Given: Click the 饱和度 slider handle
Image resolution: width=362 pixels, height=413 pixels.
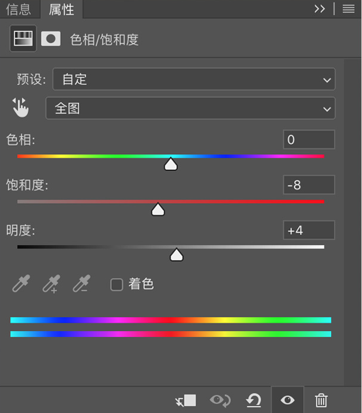Looking at the screenshot, I should tap(158, 209).
